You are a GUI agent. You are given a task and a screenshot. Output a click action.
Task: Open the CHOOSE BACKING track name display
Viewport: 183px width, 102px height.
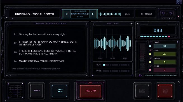(80, 14)
